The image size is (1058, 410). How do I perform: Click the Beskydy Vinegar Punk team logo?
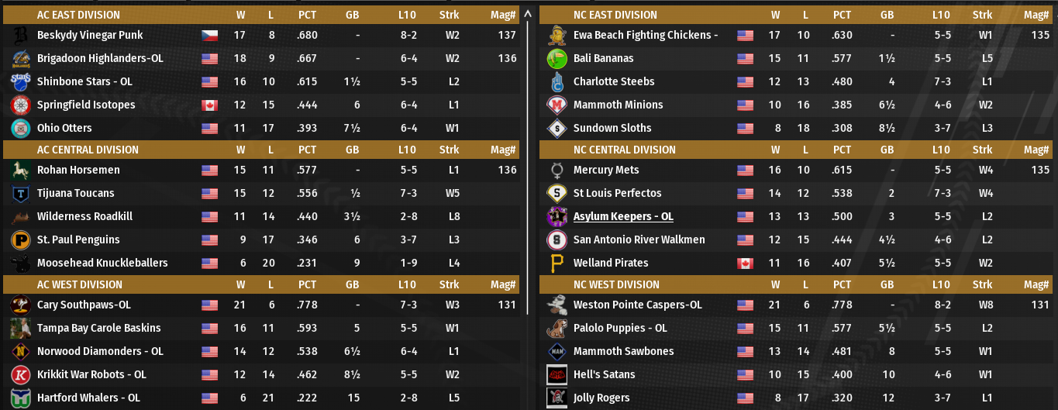20,35
